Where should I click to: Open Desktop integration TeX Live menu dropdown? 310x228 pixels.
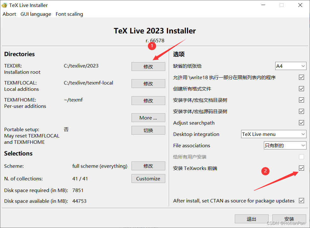(x=274, y=134)
